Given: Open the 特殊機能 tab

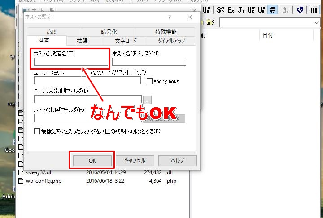Looking at the screenshot, I should [166, 32].
